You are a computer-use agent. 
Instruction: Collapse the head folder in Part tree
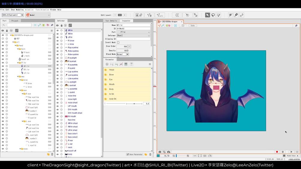click(x=16, y=45)
